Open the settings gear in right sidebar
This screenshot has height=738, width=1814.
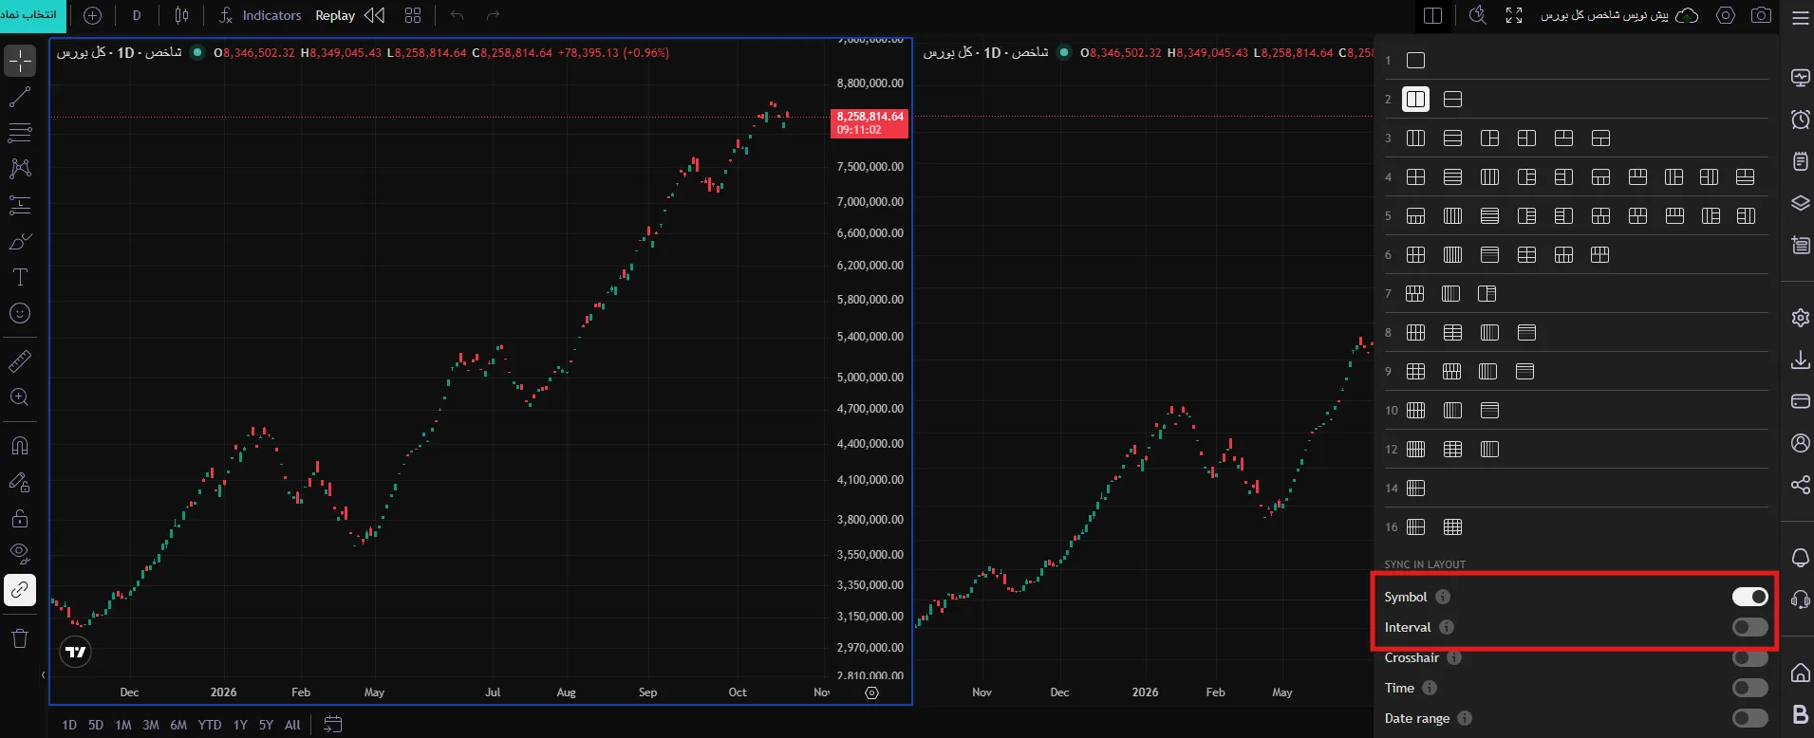click(x=1800, y=318)
